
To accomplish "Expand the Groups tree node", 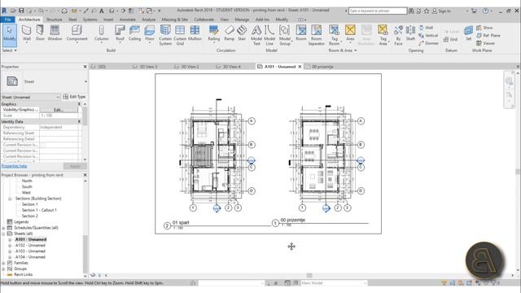I will click(3, 269).
